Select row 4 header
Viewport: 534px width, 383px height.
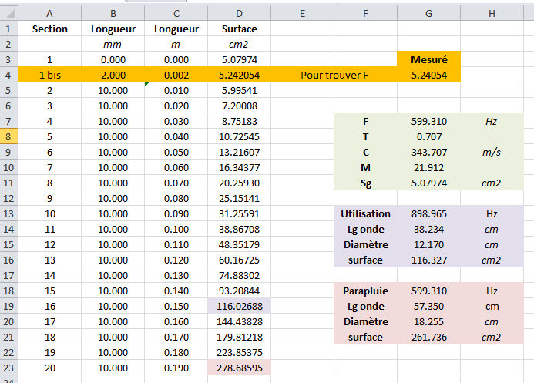click(x=8, y=75)
